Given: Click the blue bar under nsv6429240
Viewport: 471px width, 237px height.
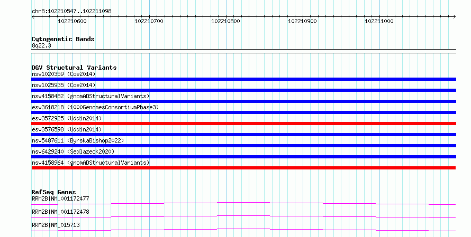Looking at the screenshot, I should (243, 157).
